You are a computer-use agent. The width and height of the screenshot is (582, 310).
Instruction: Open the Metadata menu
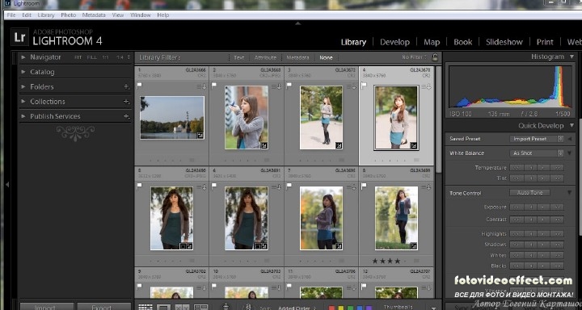click(x=94, y=15)
